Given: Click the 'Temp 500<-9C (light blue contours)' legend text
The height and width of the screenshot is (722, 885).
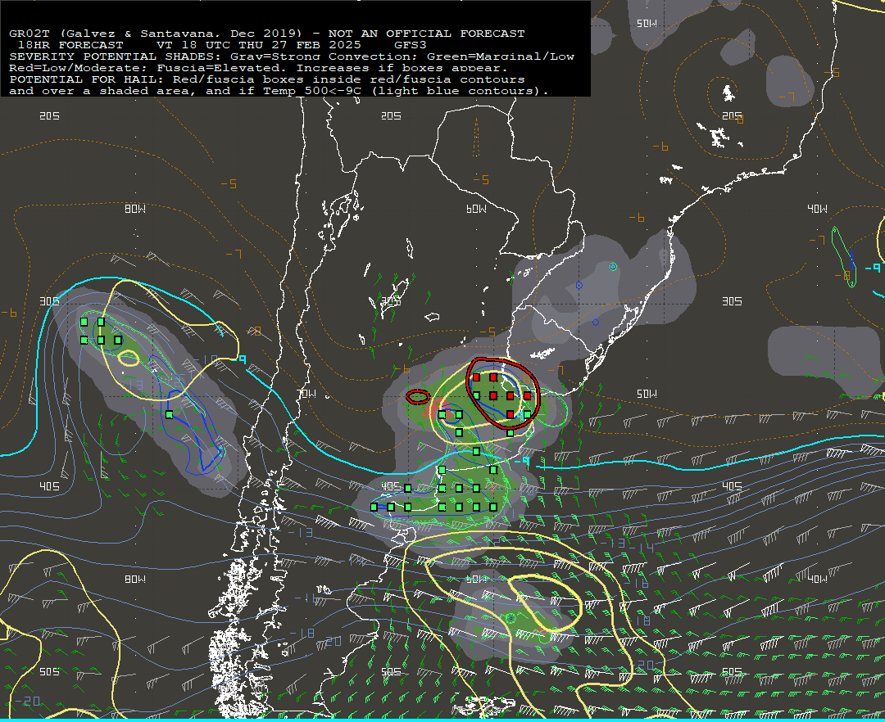Looking at the screenshot, I should point(406,91).
